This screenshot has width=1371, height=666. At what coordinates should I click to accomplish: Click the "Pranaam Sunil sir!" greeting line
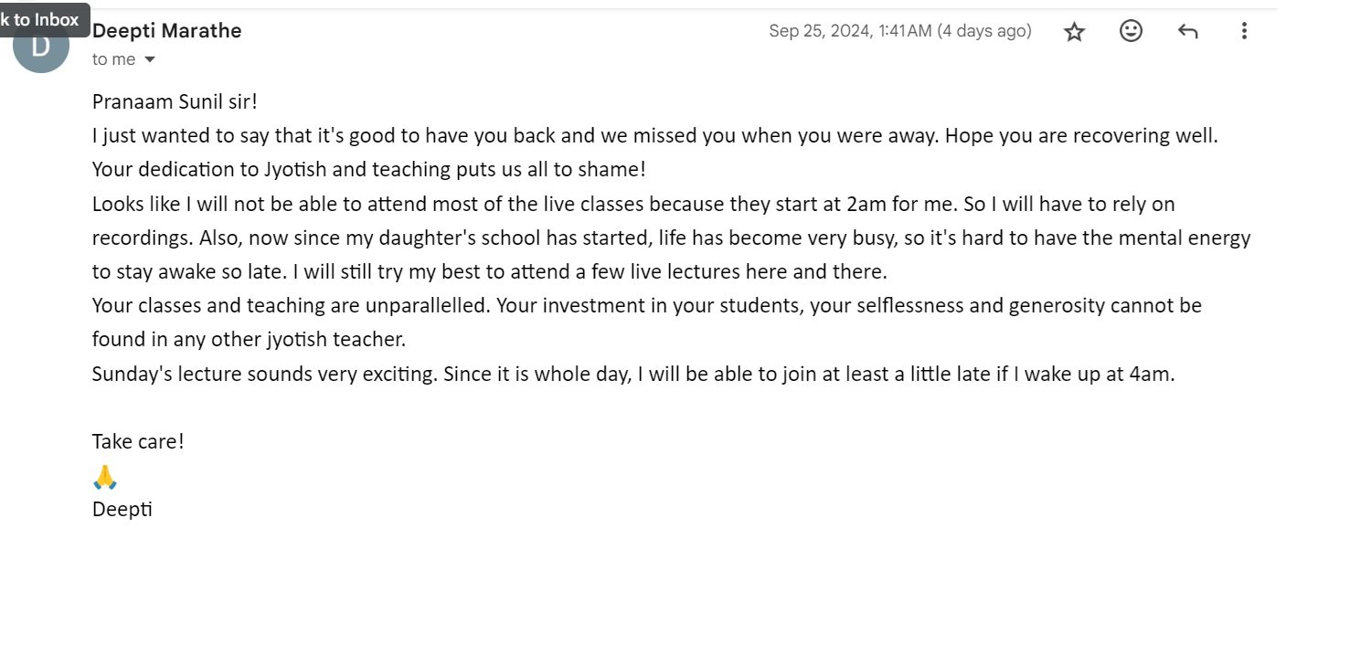(175, 101)
